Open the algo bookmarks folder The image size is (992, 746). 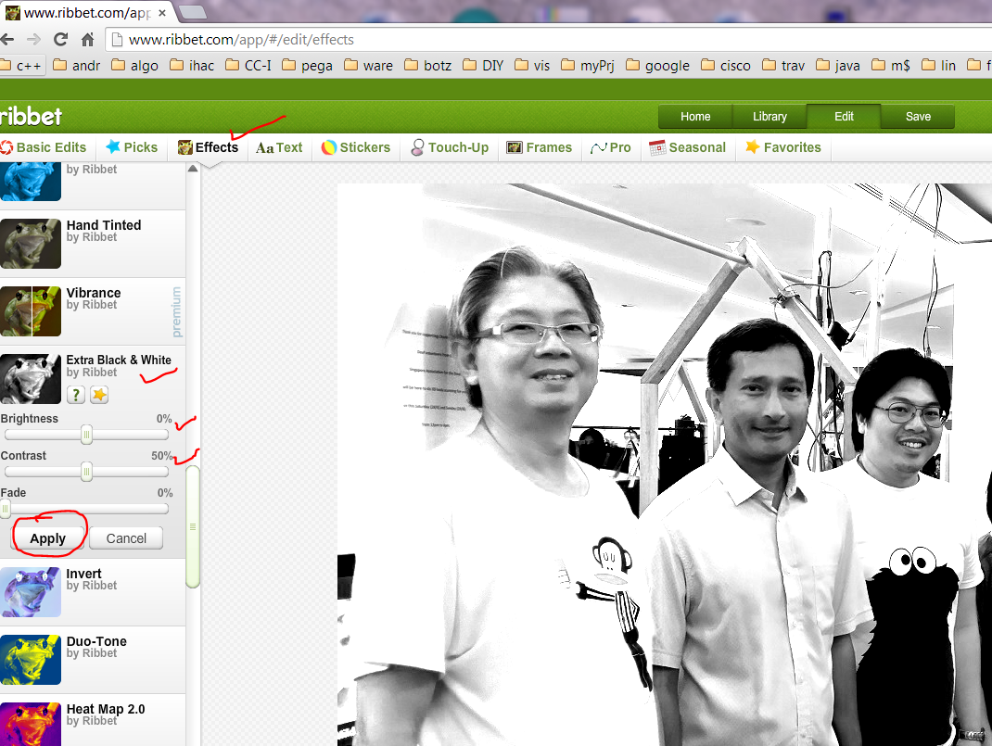click(134, 66)
